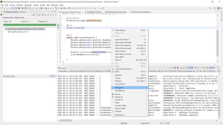Expand the Declarations submenu arrow
223x125 pixels.
point(146,91)
